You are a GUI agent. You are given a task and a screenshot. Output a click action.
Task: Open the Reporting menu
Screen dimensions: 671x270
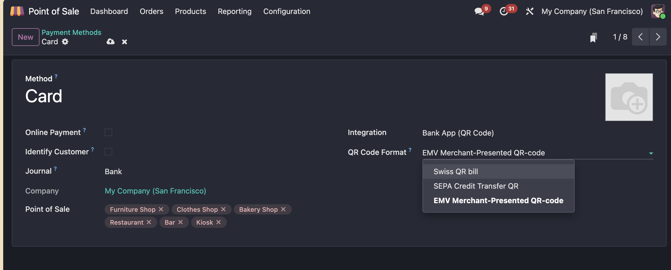point(235,11)
